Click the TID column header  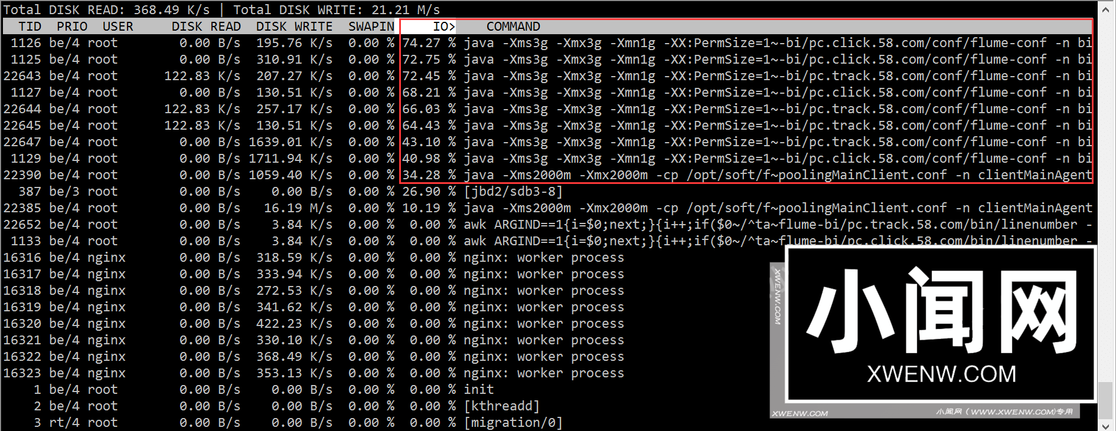point(30,27)
